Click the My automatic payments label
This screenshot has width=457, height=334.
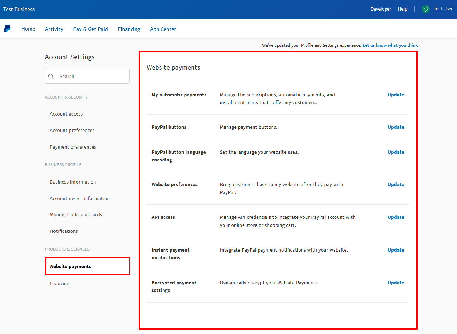tap(179, 95)
